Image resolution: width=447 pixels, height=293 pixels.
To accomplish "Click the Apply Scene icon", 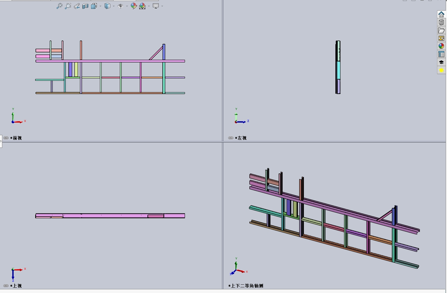I will point(142,6).
